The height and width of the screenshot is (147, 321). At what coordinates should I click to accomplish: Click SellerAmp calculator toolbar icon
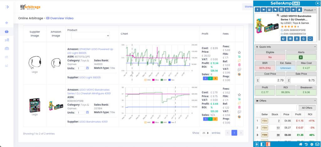pos(269,10)
